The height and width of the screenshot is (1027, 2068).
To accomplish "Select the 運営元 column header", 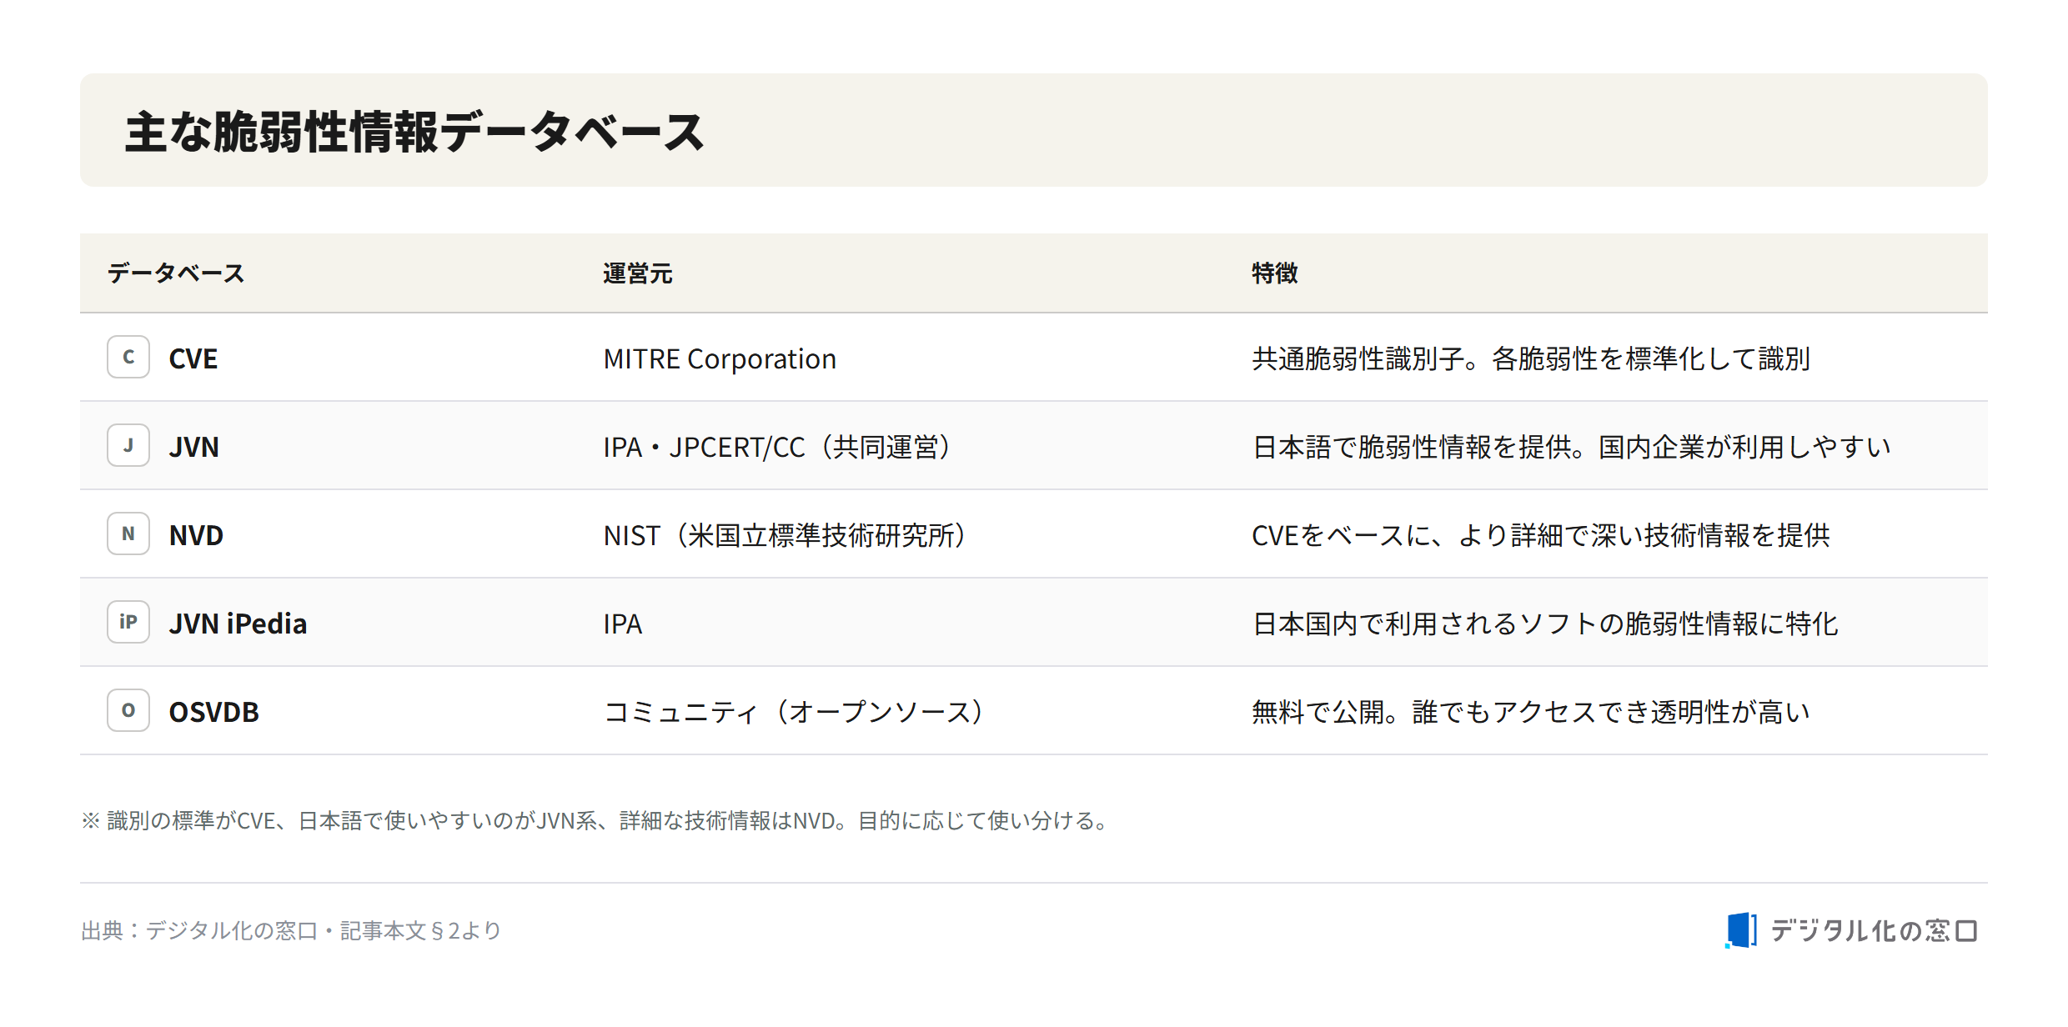I will 638,273.
